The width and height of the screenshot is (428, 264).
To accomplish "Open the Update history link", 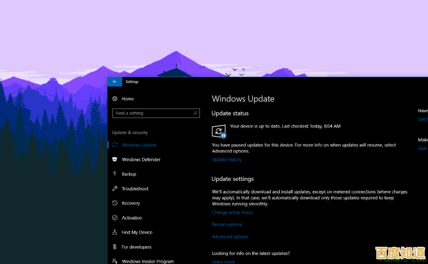I will pyautogui.click(x=227, y=160).
